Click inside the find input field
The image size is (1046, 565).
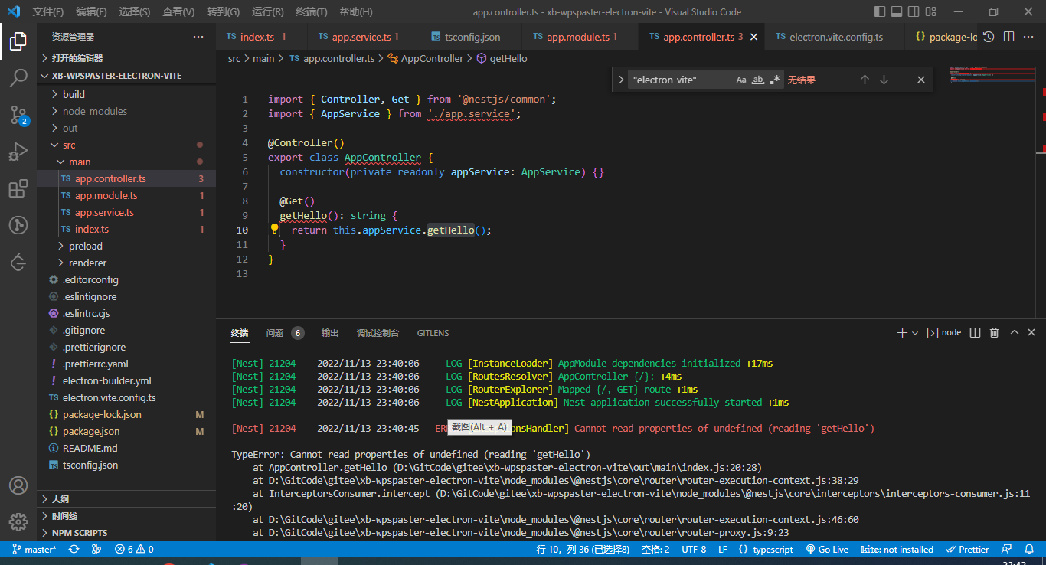(x=678, y=80)
